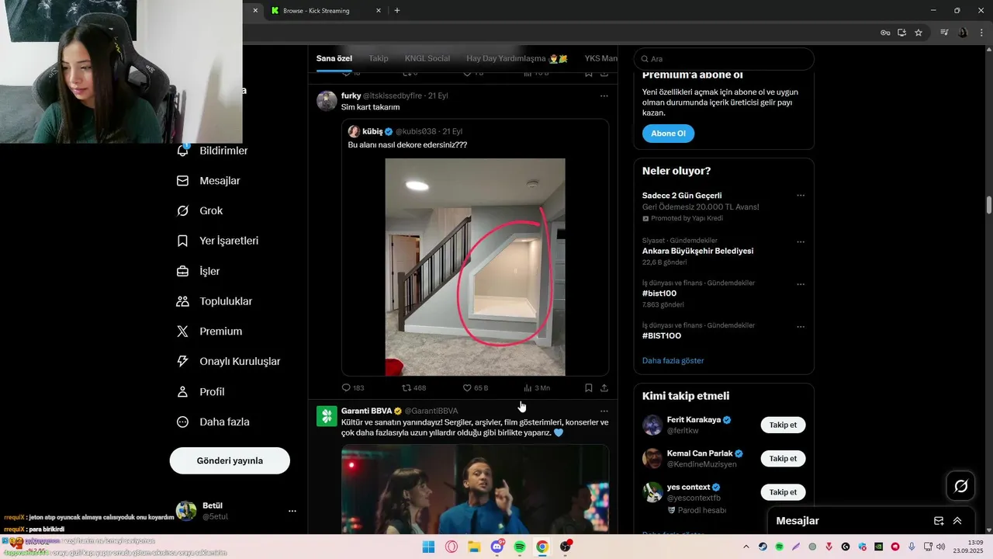Open options for Ankara Büyükşehir Belediyesi trend

(801, 241)
